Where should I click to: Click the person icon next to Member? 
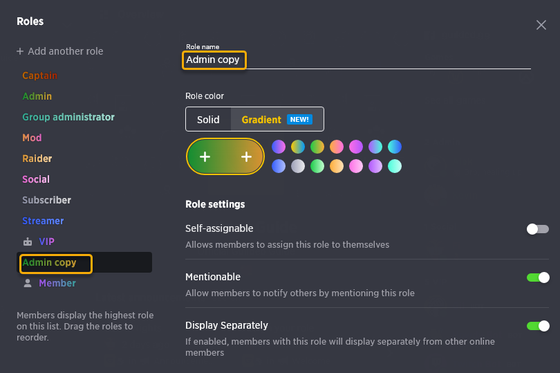point(28,283)
